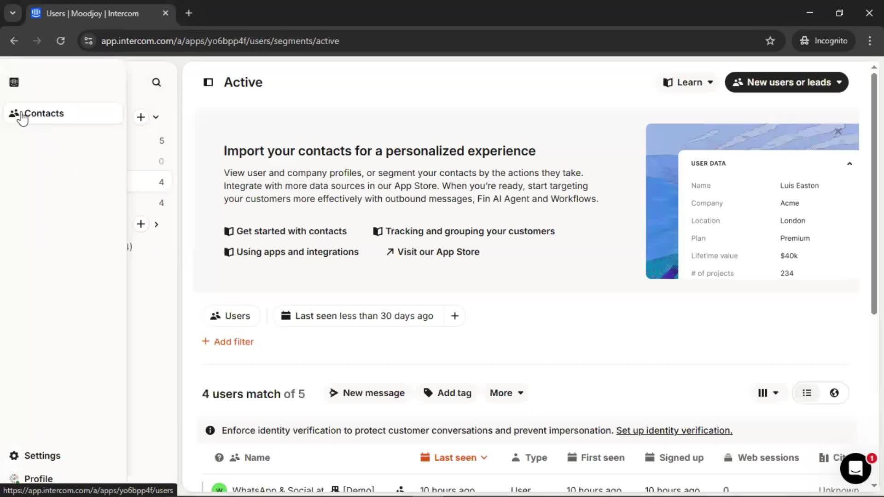884x497 pixels.
Task: Click the Intercom logo icon in sidebar
Action: click(x=14, y=82)
